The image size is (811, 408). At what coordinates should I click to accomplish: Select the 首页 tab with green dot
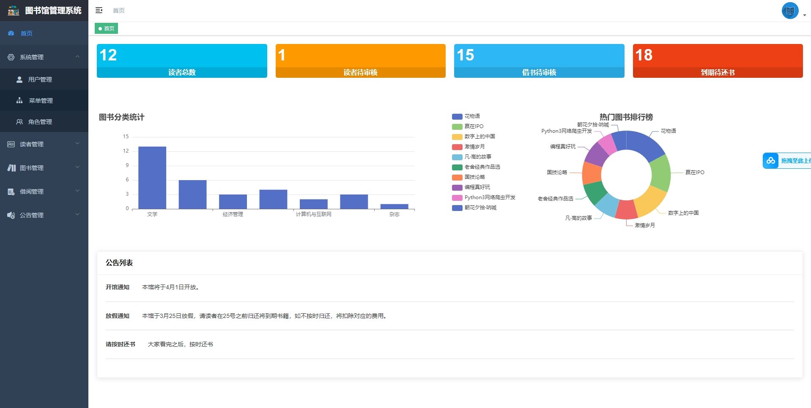[x=107, y=28]
